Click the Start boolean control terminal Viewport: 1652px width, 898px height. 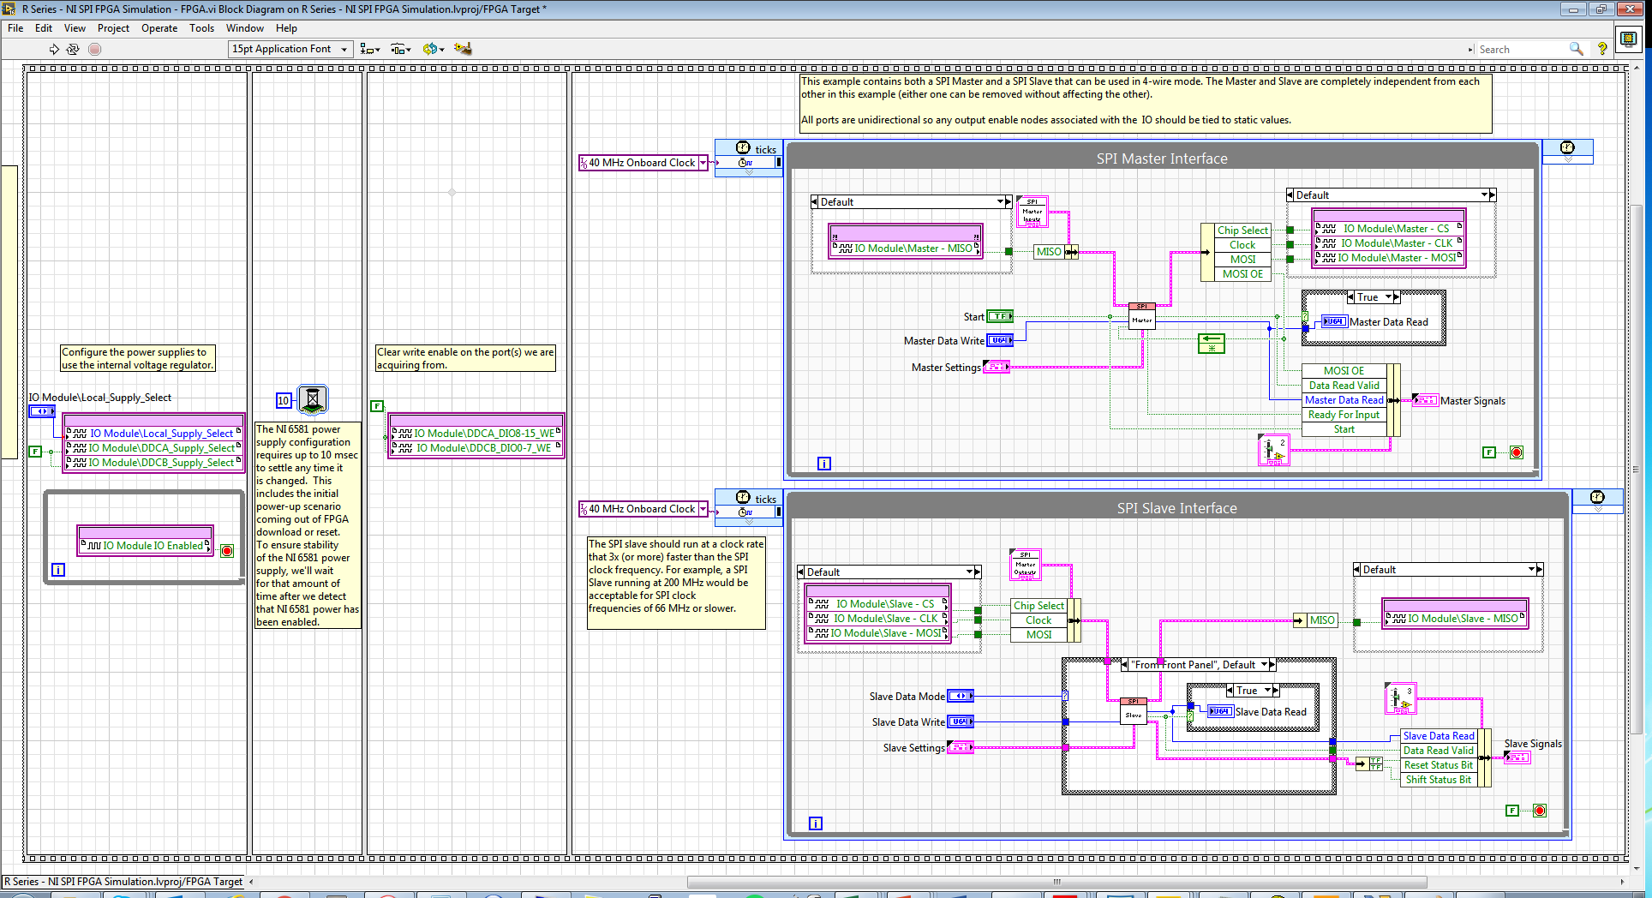point(1000,316)
